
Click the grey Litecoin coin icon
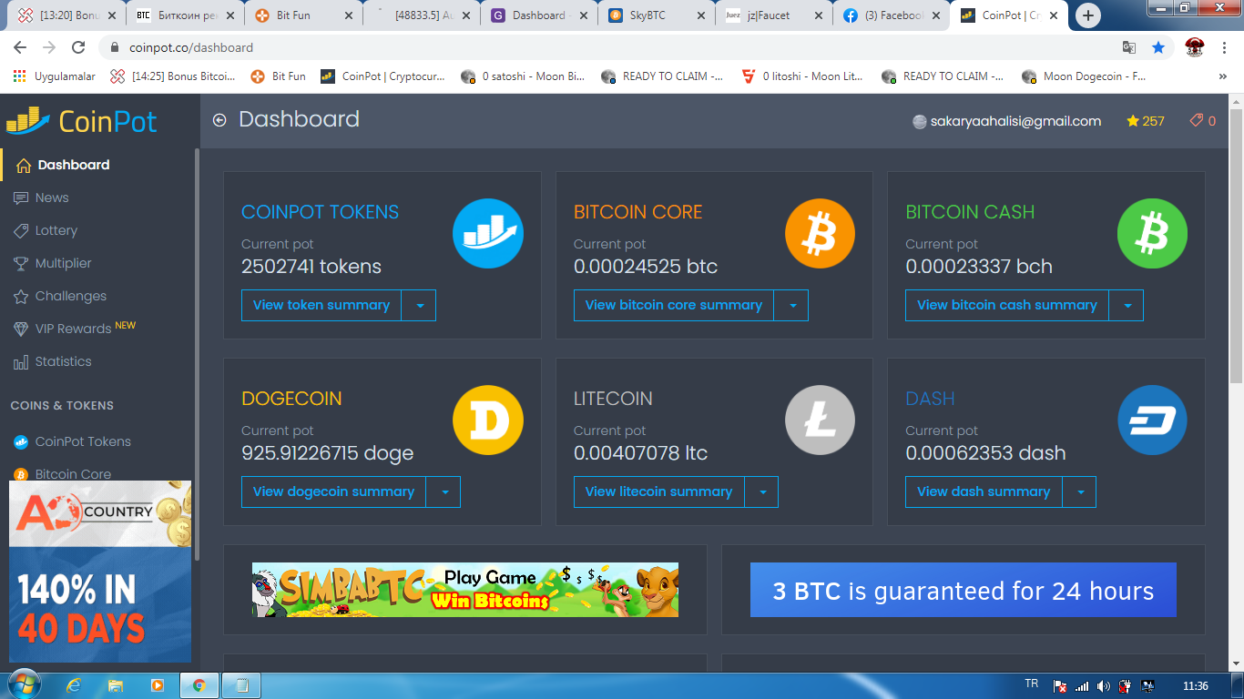click(820, 420)
